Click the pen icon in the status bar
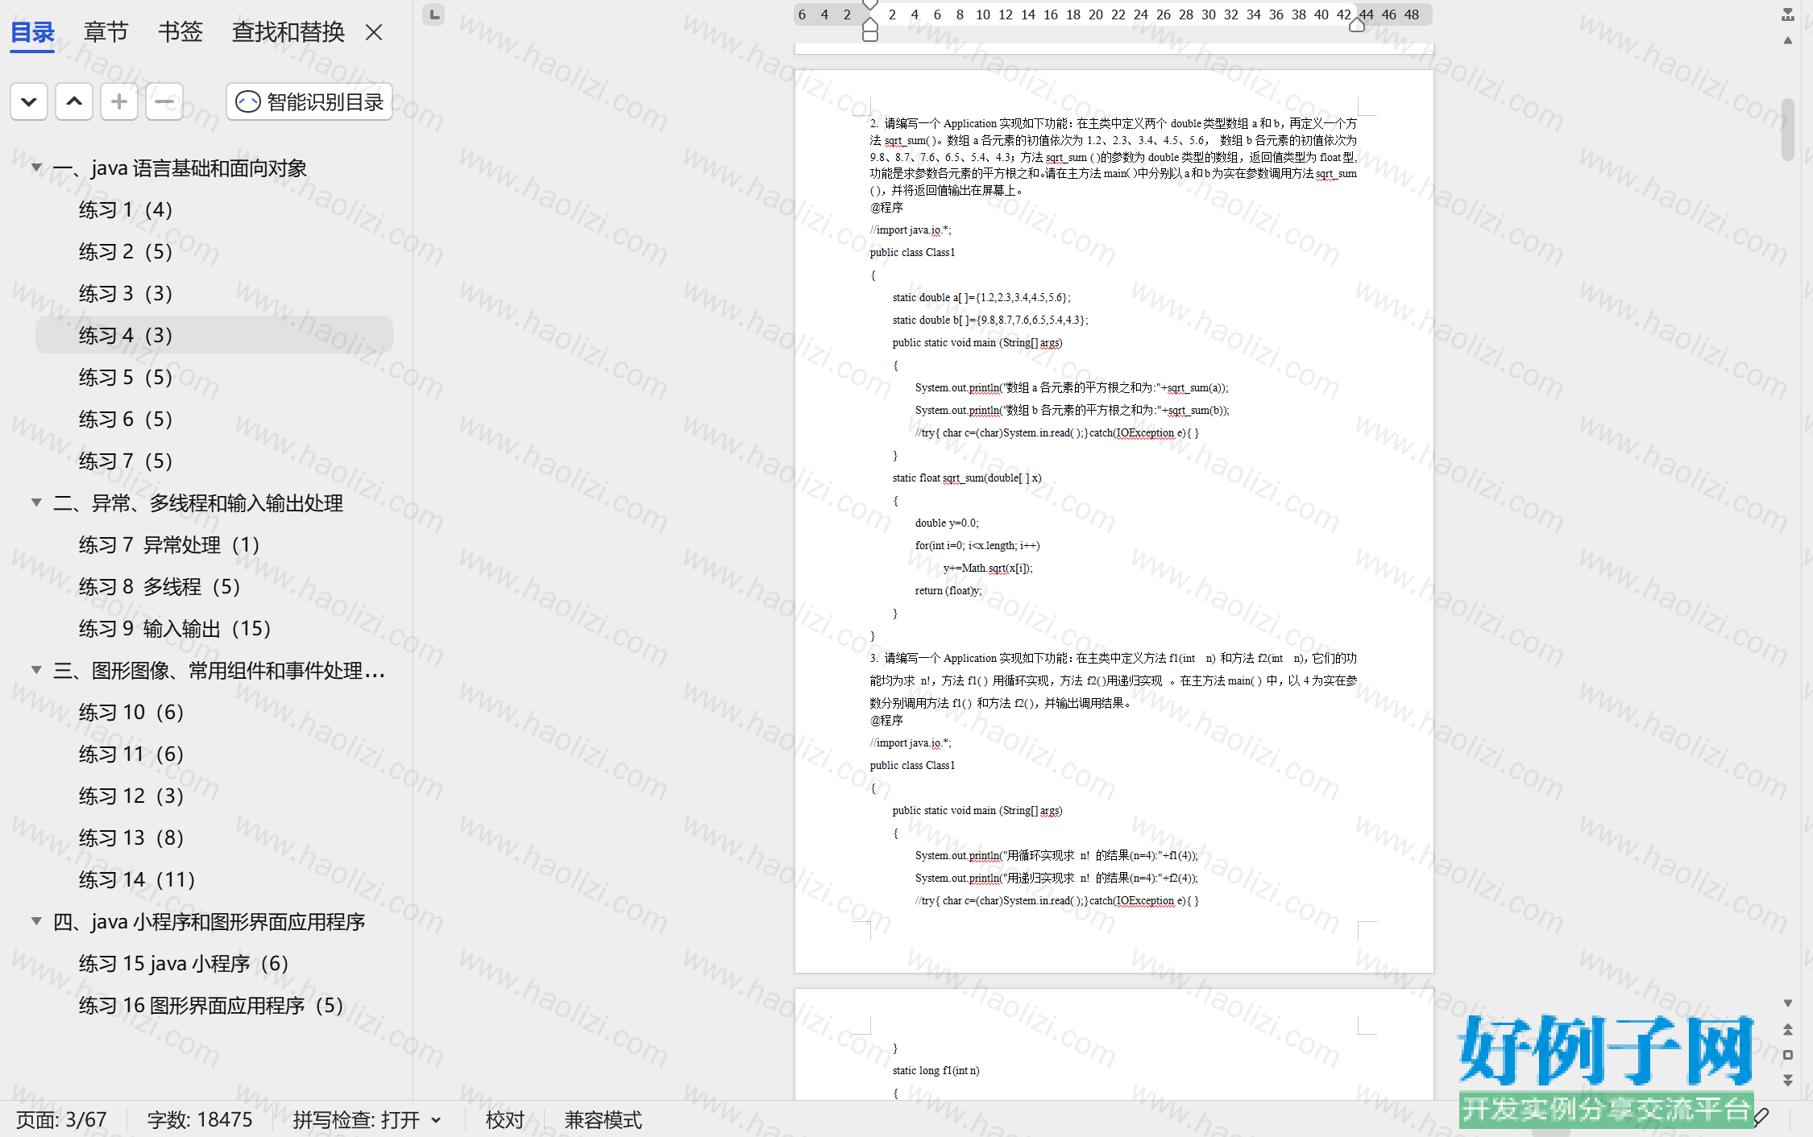Screen dimensions: 1813x1137 (1761, 1117)
